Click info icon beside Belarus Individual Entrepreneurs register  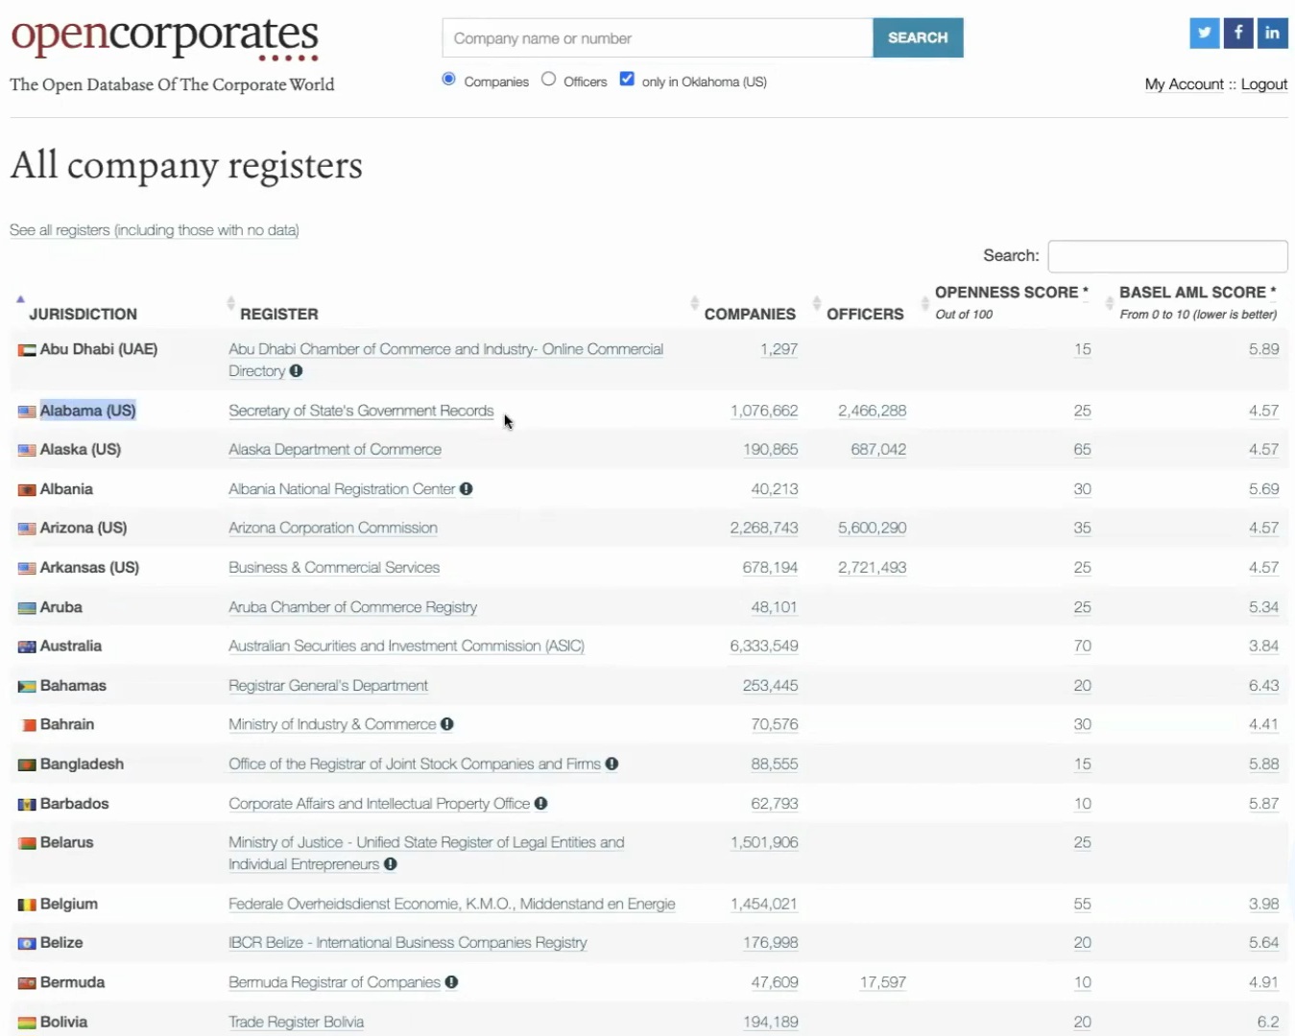[x=391, y=864]
